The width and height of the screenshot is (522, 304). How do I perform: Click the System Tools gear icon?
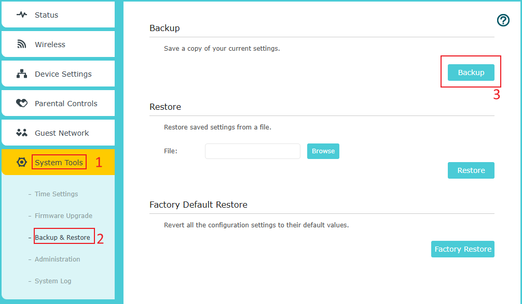tap(22, 163)
